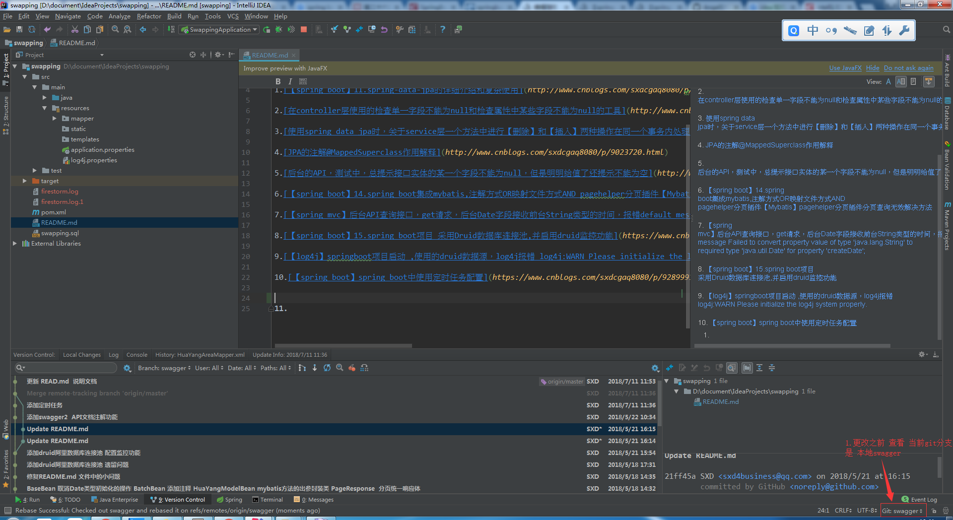Refresh the version control log
Screen dimensions: 953x520
(327, 368)
